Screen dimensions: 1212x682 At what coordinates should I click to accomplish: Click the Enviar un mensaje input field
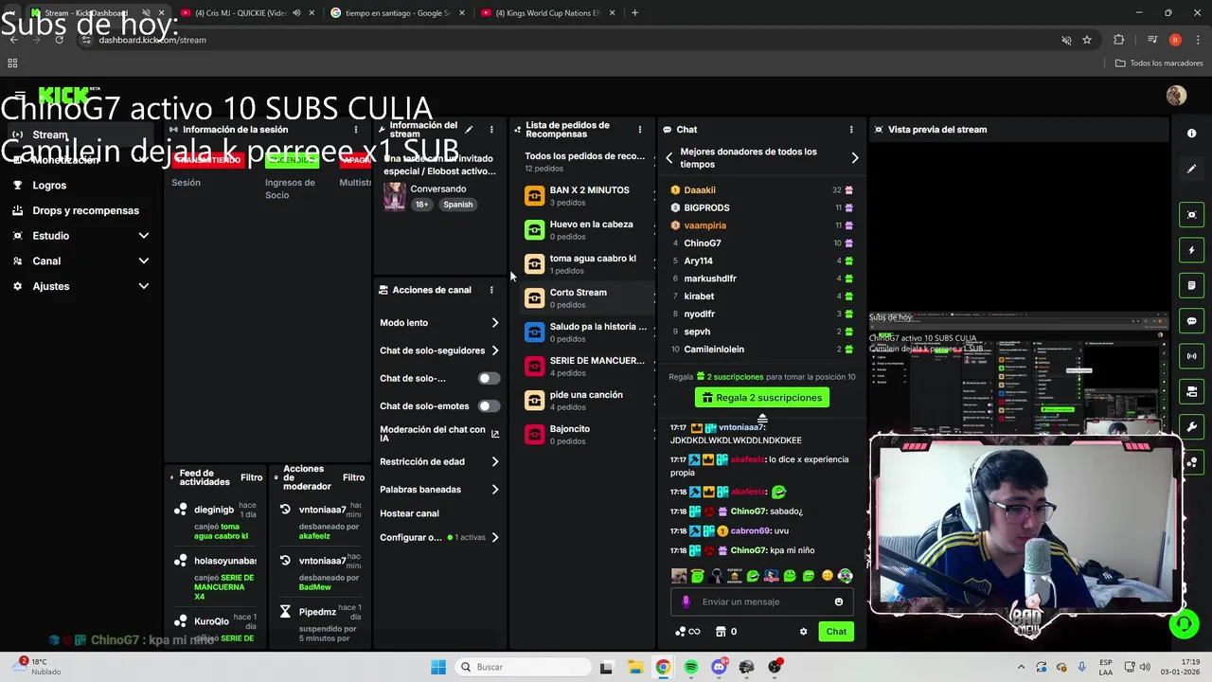point(762,601)
